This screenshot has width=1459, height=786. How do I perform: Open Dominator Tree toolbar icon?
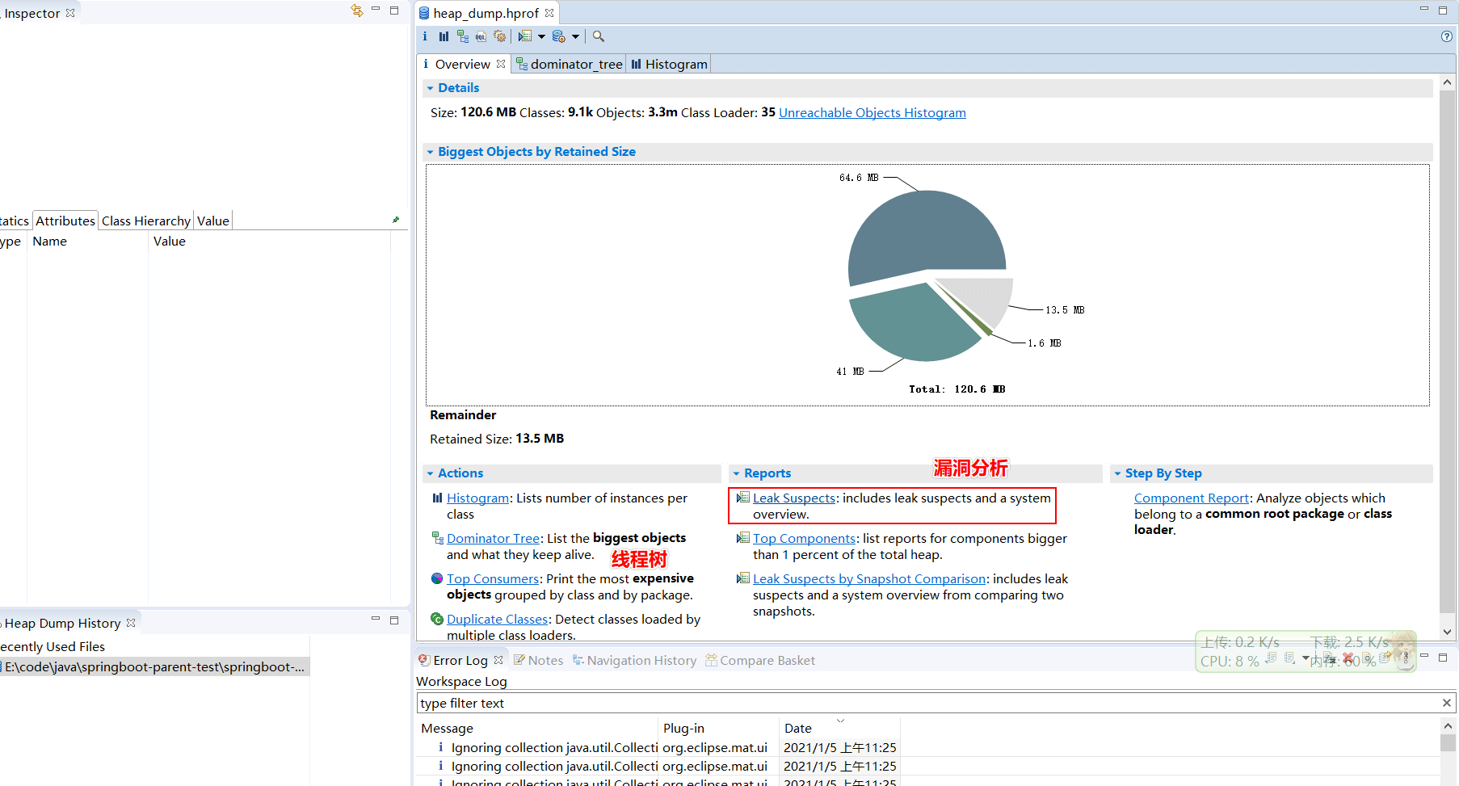pos(462,36)
